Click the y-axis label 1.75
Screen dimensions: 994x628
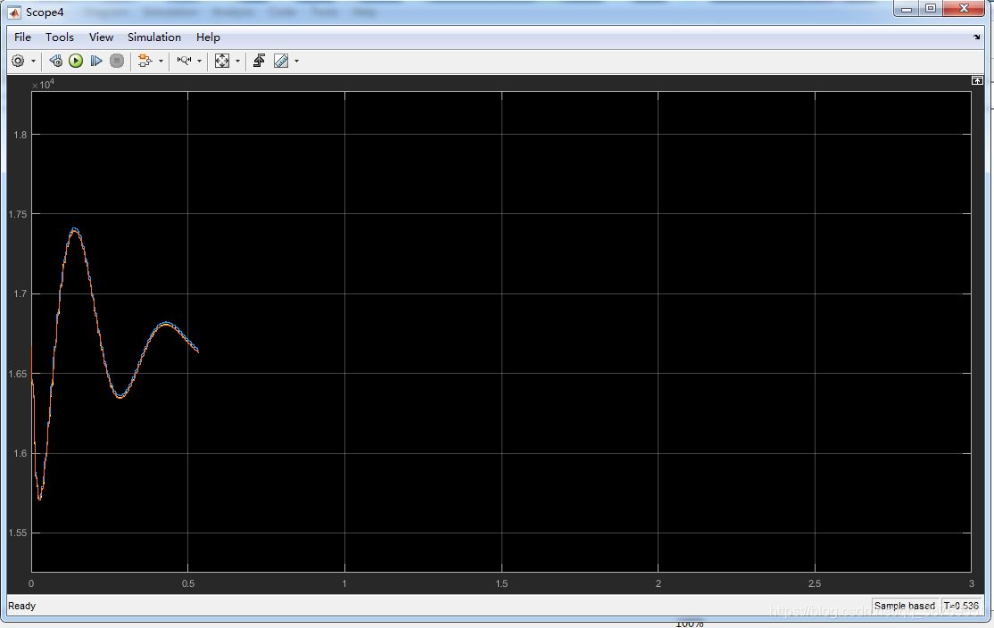18,214
